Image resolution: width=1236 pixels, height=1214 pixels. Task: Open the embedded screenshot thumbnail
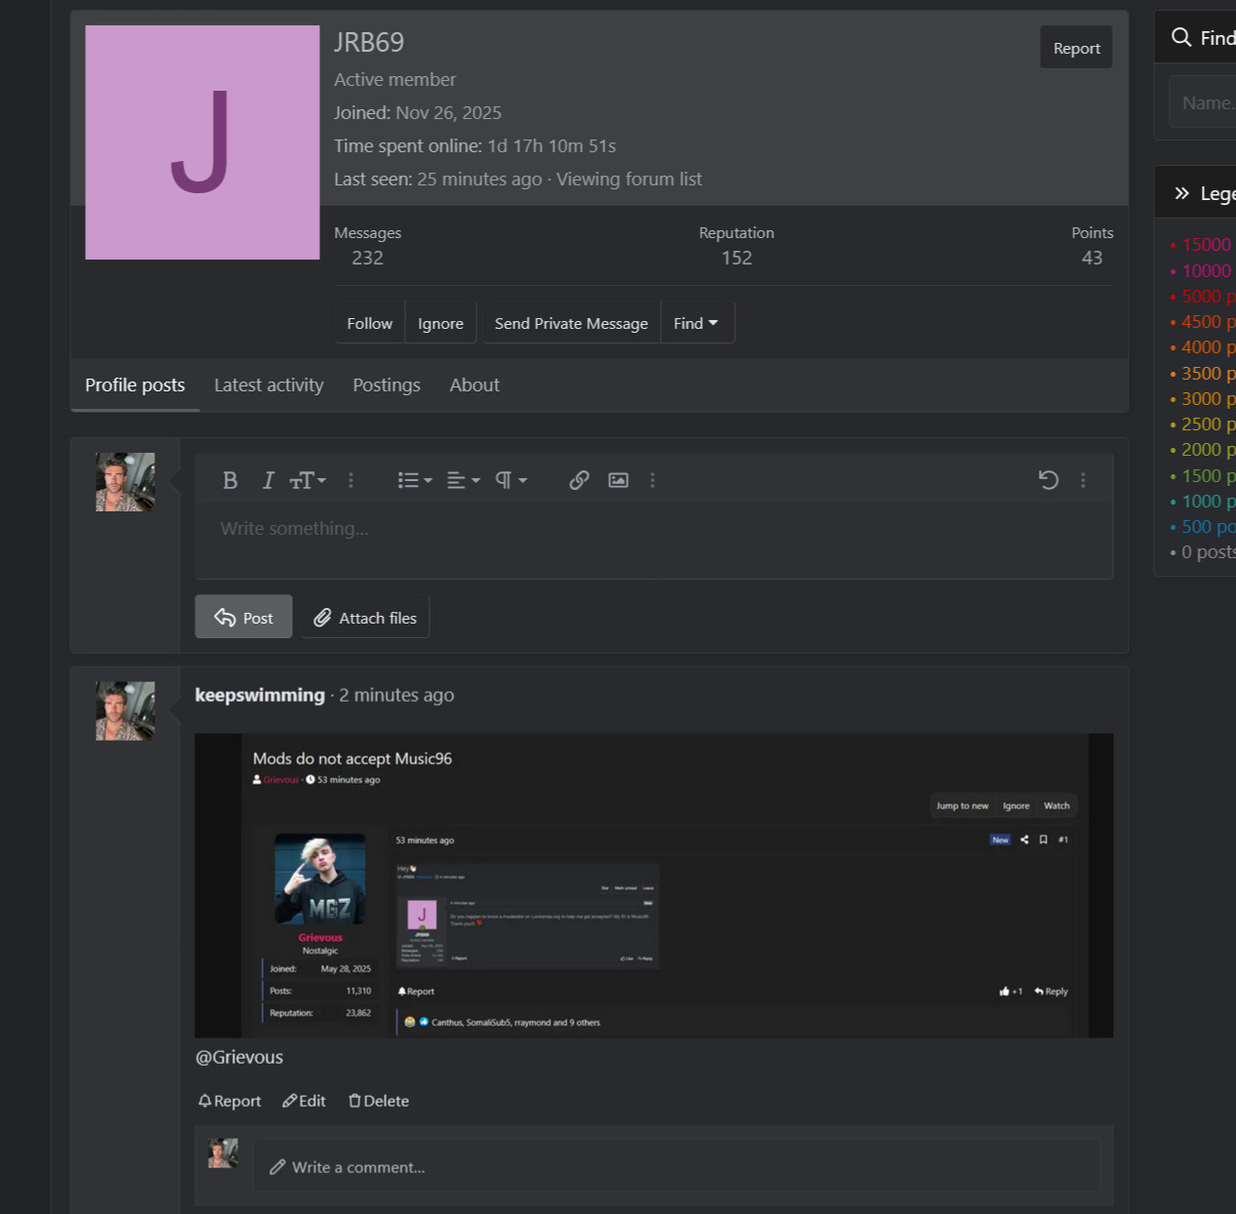653,885
